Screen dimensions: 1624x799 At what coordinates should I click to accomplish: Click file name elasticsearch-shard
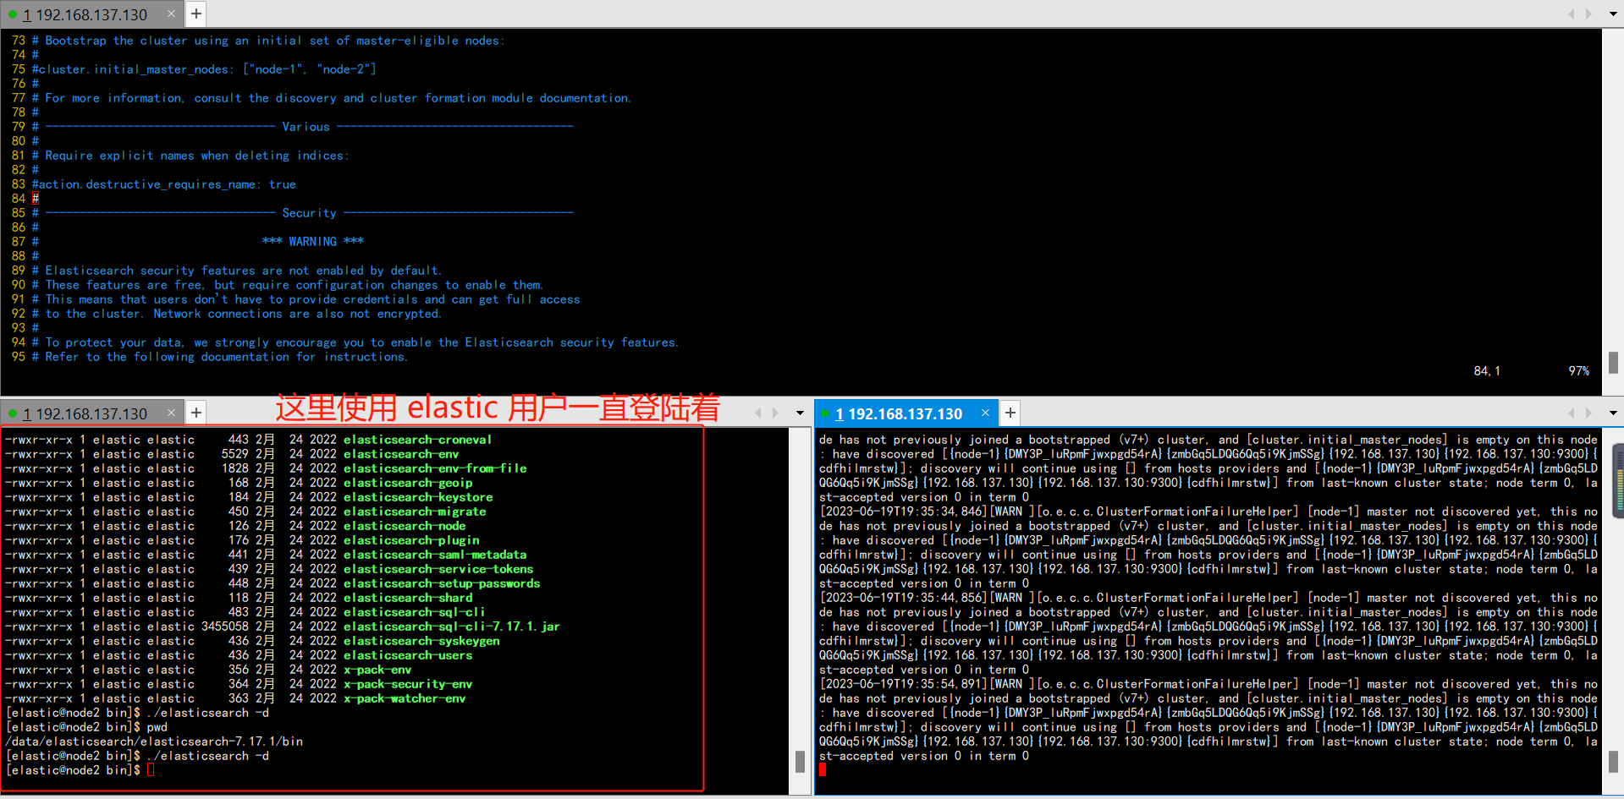[408, 598]
